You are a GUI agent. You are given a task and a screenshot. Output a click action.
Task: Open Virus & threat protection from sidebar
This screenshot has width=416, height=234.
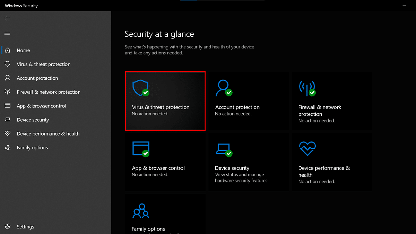(x=43, y=64)
